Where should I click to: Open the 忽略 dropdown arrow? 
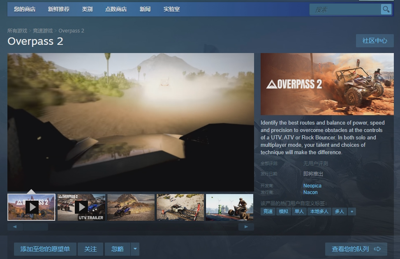tap(135, 249)
